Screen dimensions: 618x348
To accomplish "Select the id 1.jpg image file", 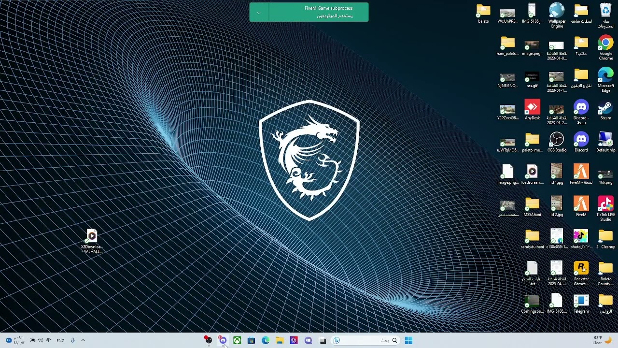I will tap(557, 174).
